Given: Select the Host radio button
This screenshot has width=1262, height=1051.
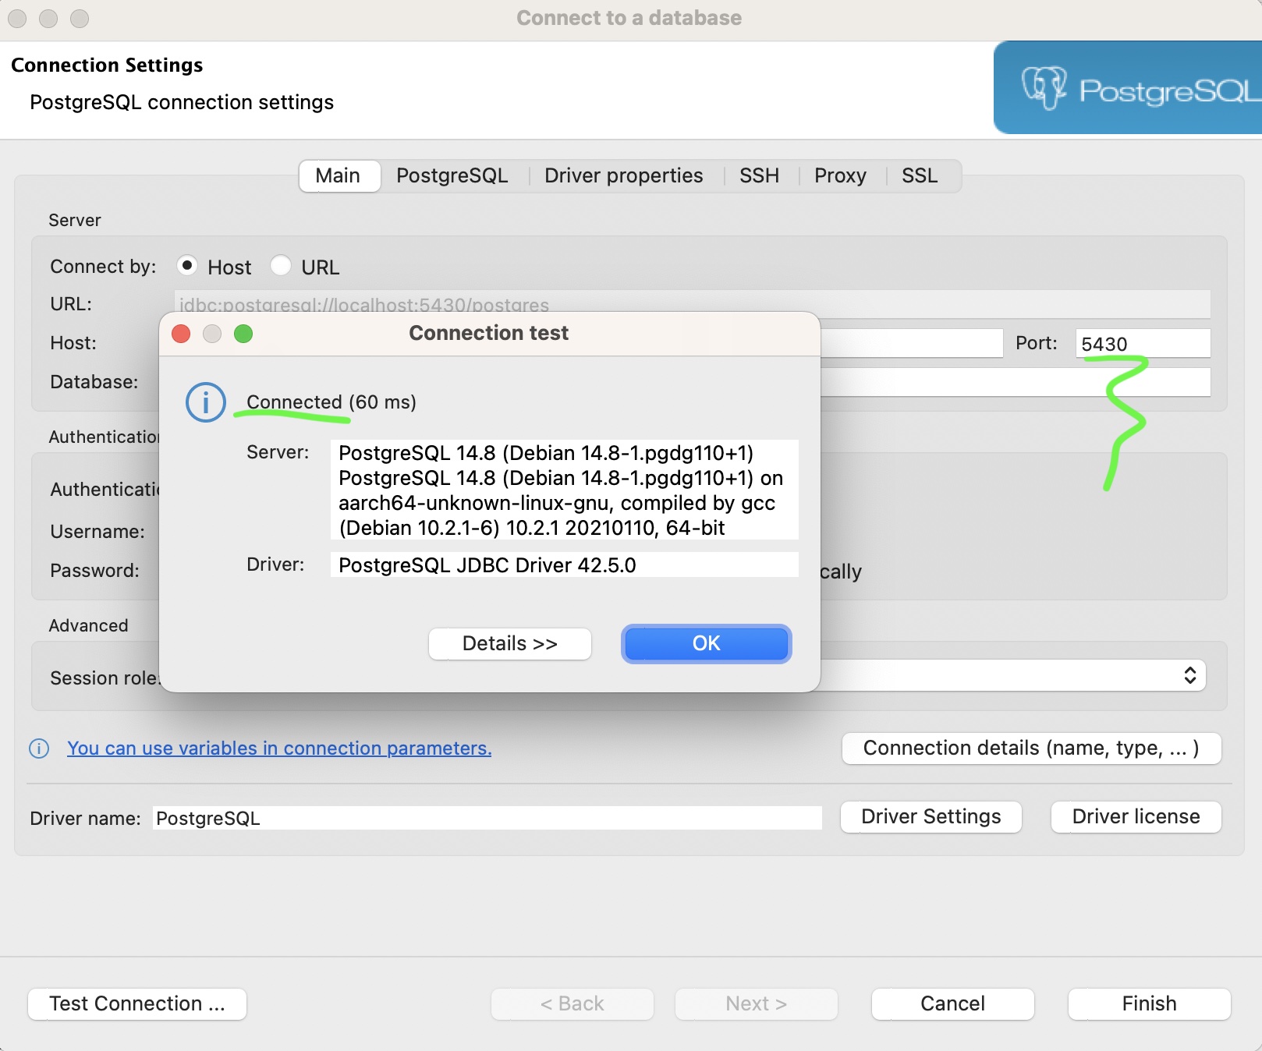Looking at the screenshot, I should coord(187,266).
